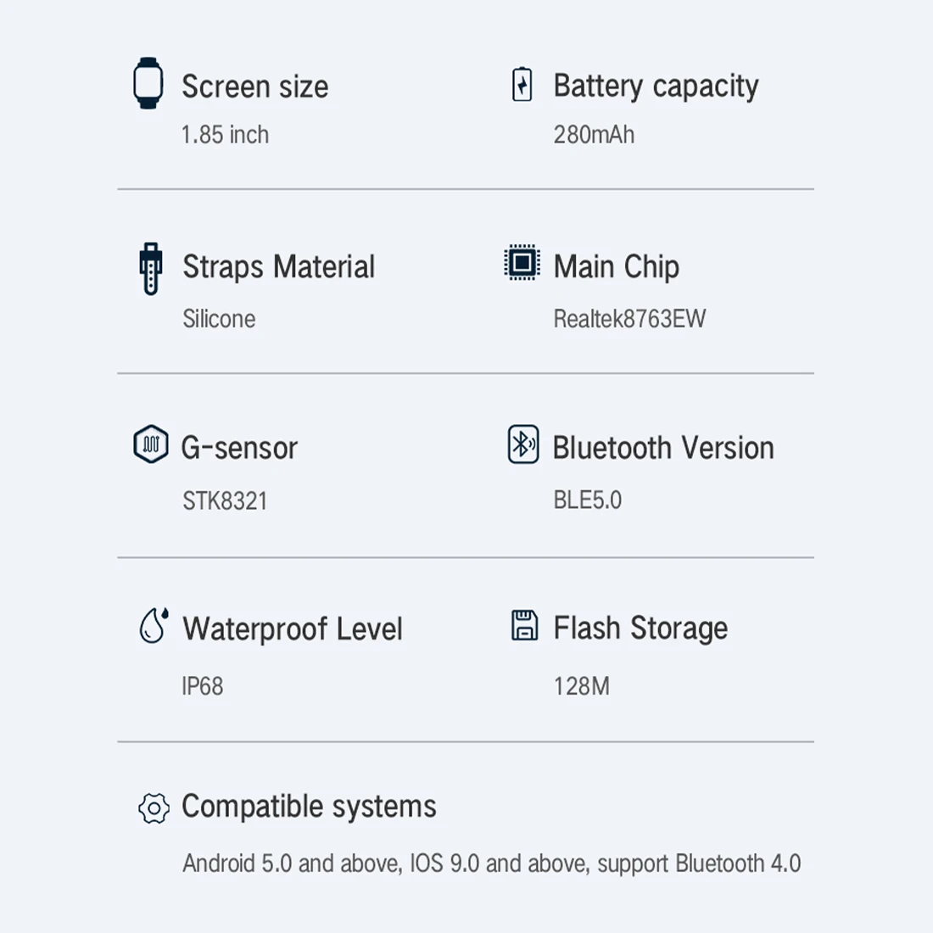
Task: Click the BLE5.0 Bluetooth value
Action: (587, 500)
